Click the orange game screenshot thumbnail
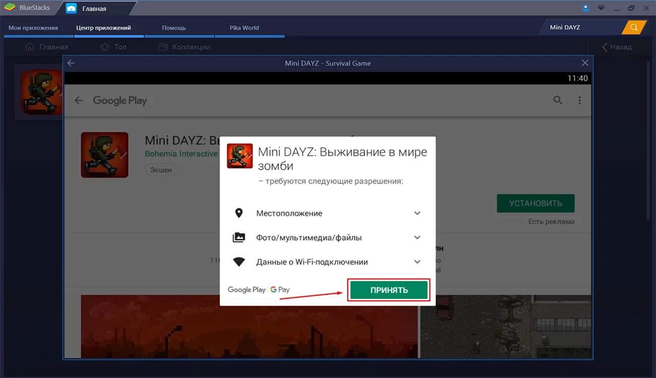This screenshot has height=378, width=656. click(x=250, y=326)
